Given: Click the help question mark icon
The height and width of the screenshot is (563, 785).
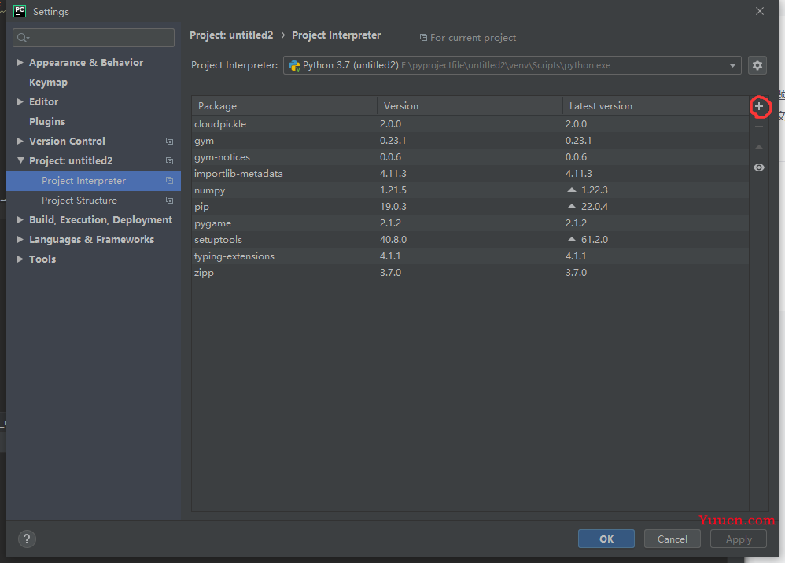Looking at the screenshot, I should (27, 539).
